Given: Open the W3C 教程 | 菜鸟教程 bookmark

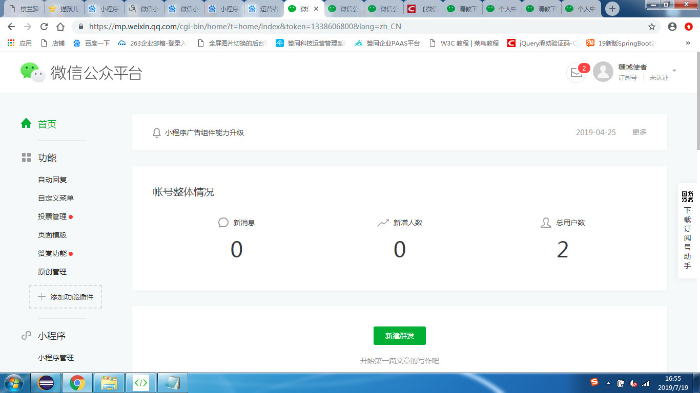Looking at the screenshot, I should (464, 43).
